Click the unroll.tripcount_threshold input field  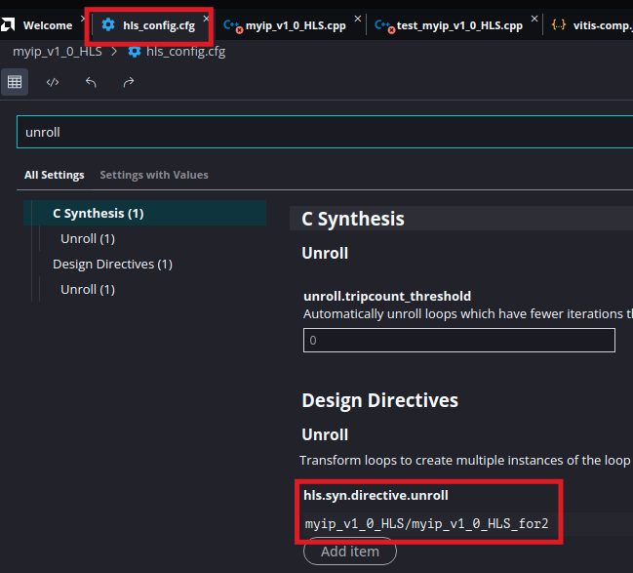click(x=458, y=340)
